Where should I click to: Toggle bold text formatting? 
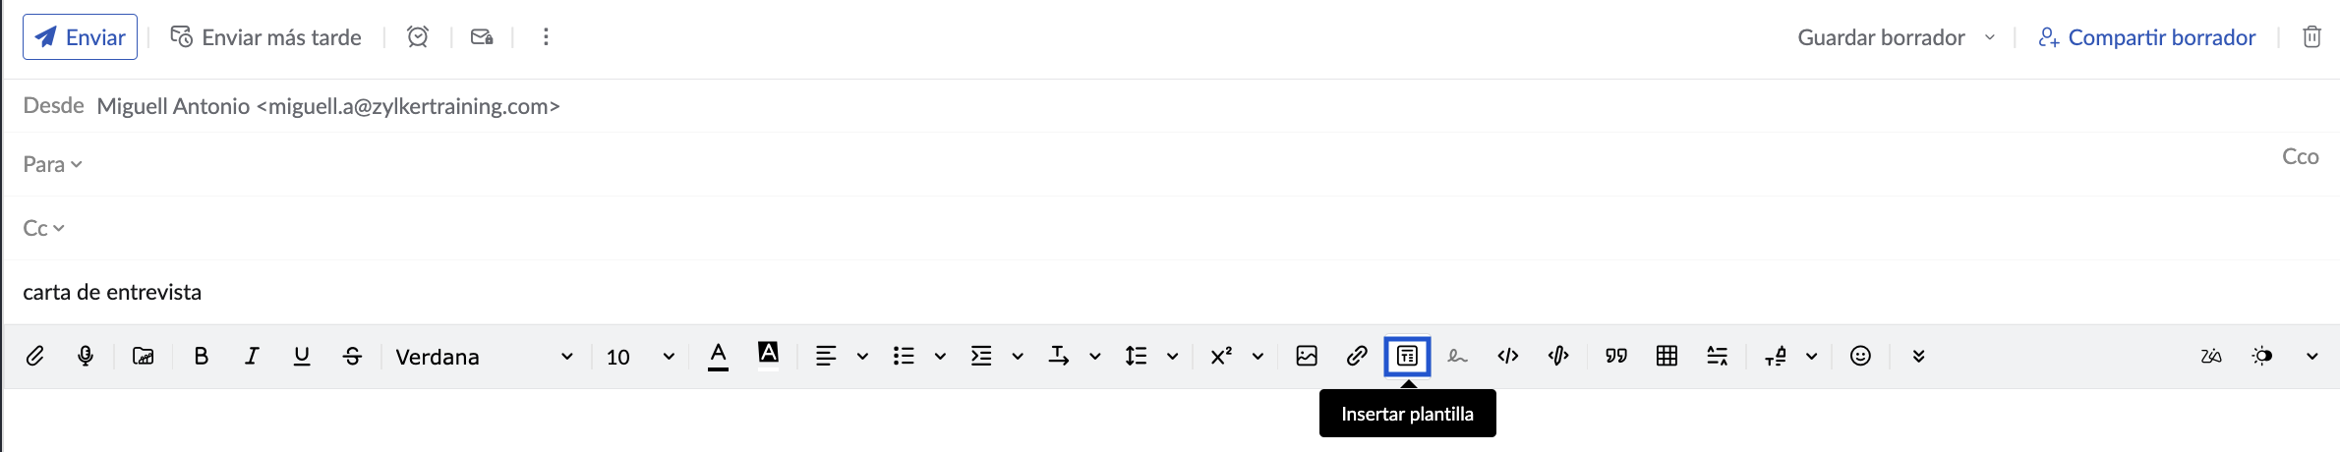coord(201,357)
